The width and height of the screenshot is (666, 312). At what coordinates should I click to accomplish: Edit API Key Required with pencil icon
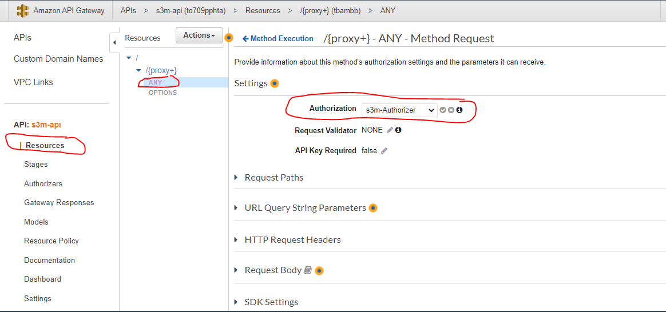point(384,150)
